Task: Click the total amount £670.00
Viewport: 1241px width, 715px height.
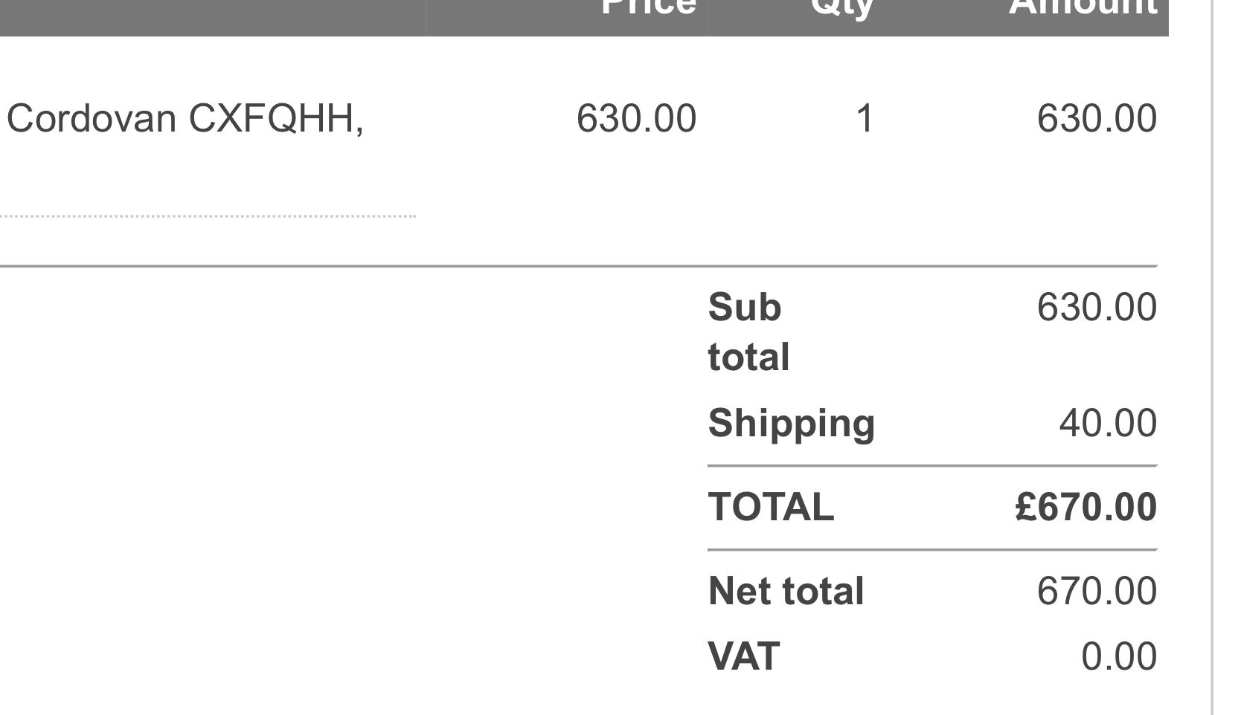Action: tap(1086, 507)
